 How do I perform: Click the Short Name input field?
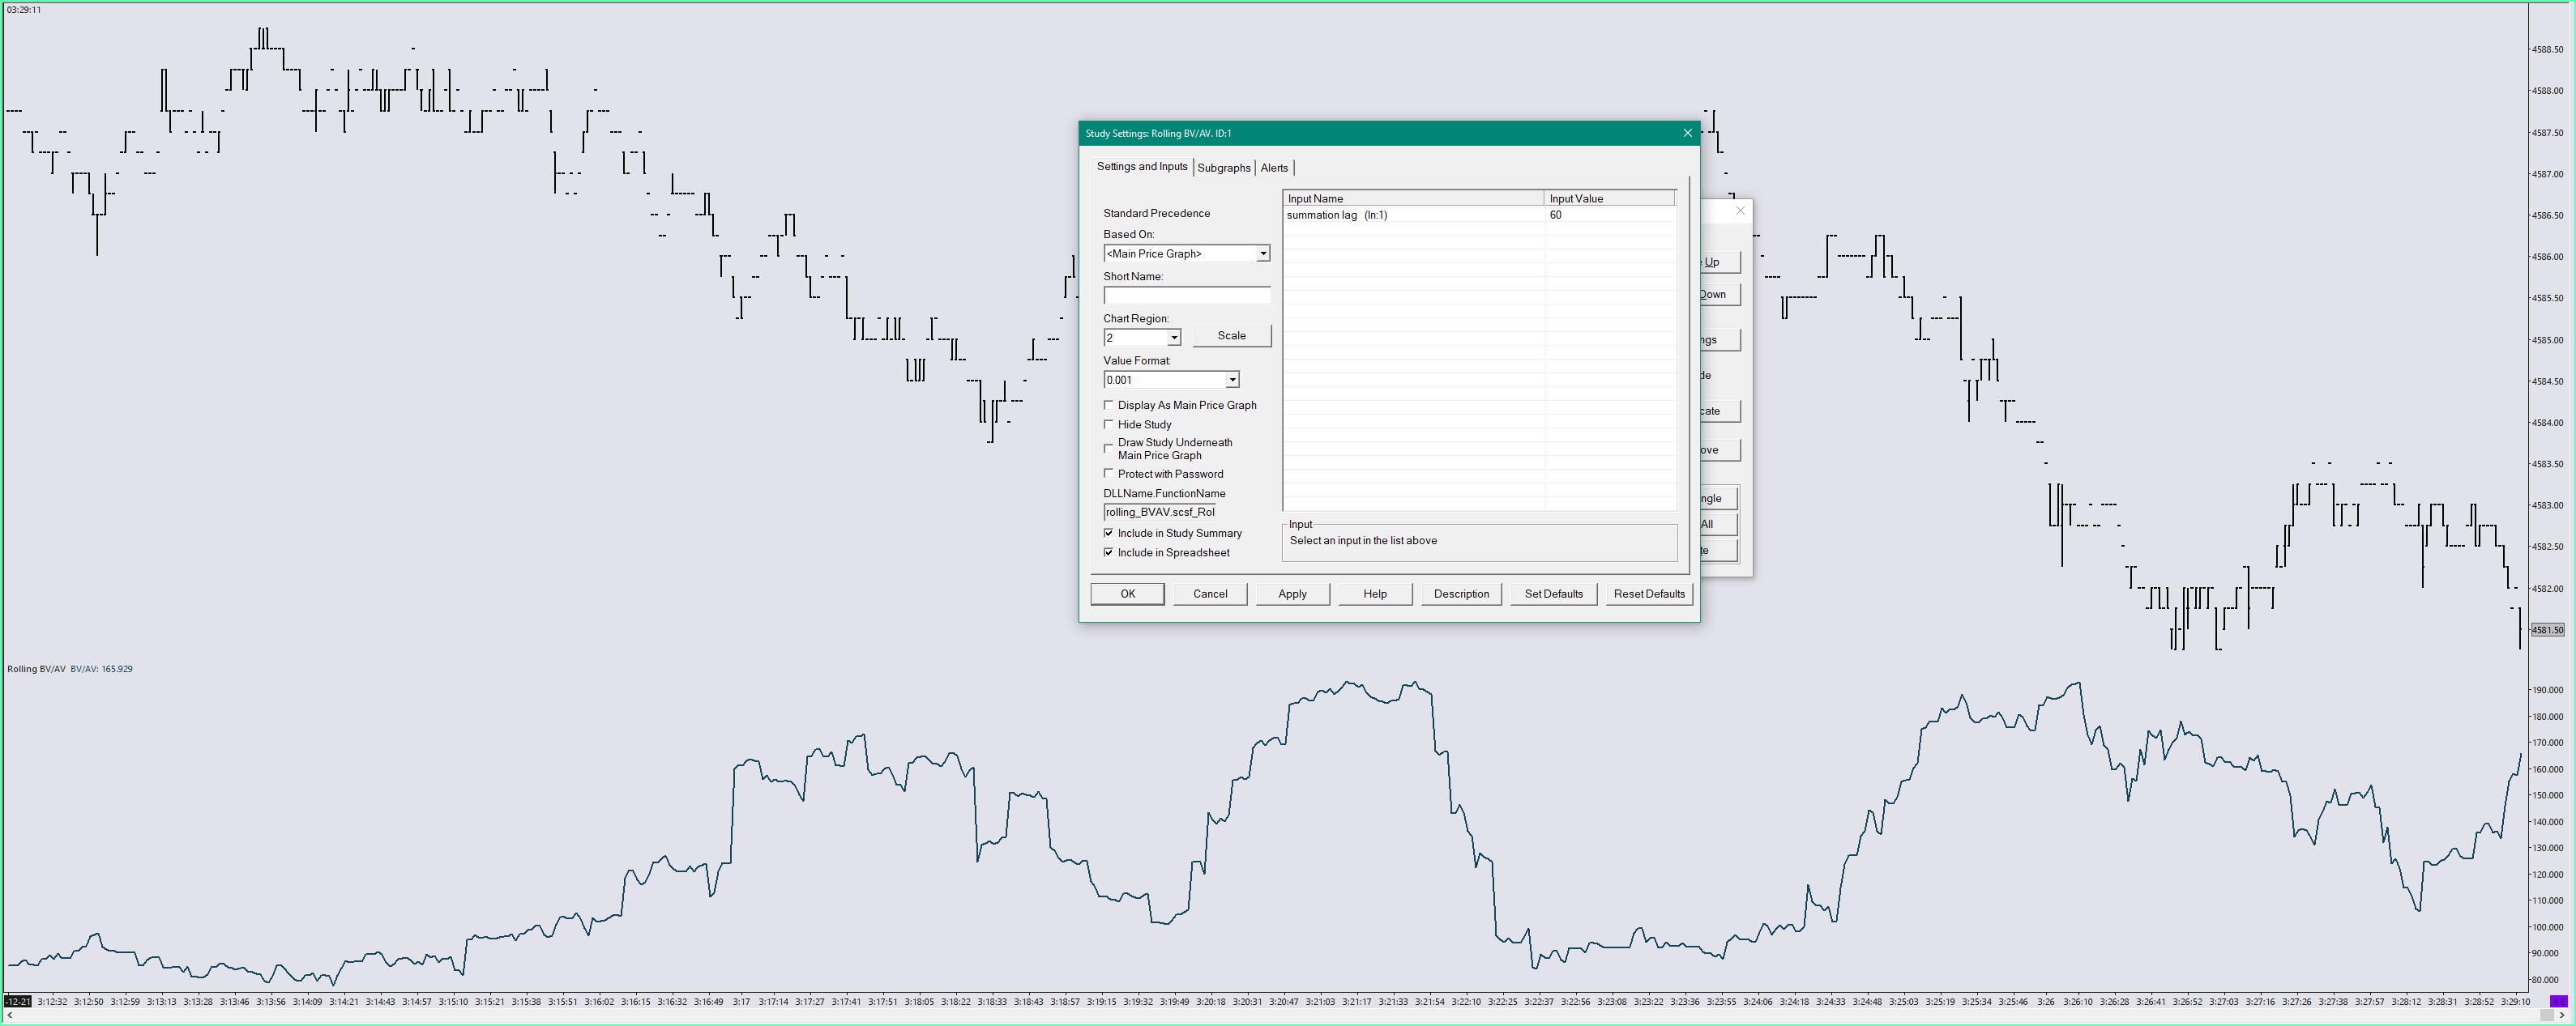pyautogui.click(x=1186, y=296)
